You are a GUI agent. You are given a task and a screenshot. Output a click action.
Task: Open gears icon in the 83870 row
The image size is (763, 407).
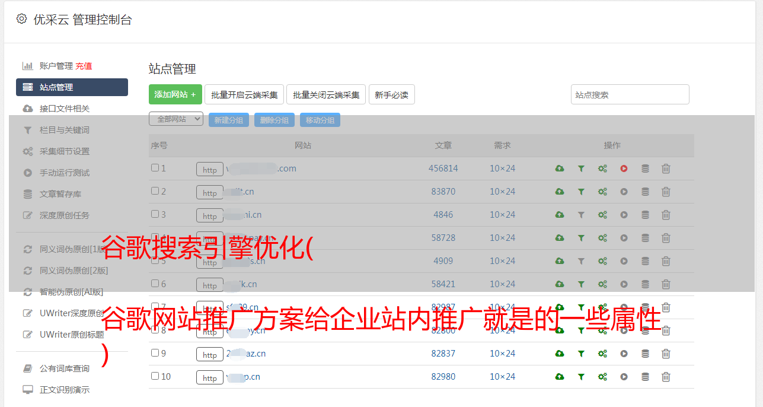(602, 192)
